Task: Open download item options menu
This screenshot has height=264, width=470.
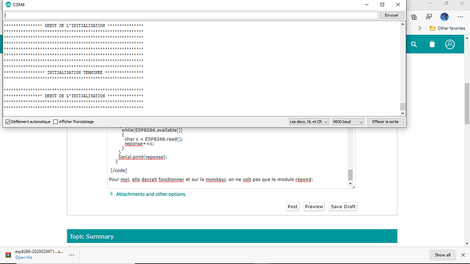Action: (x=72, y=254)
